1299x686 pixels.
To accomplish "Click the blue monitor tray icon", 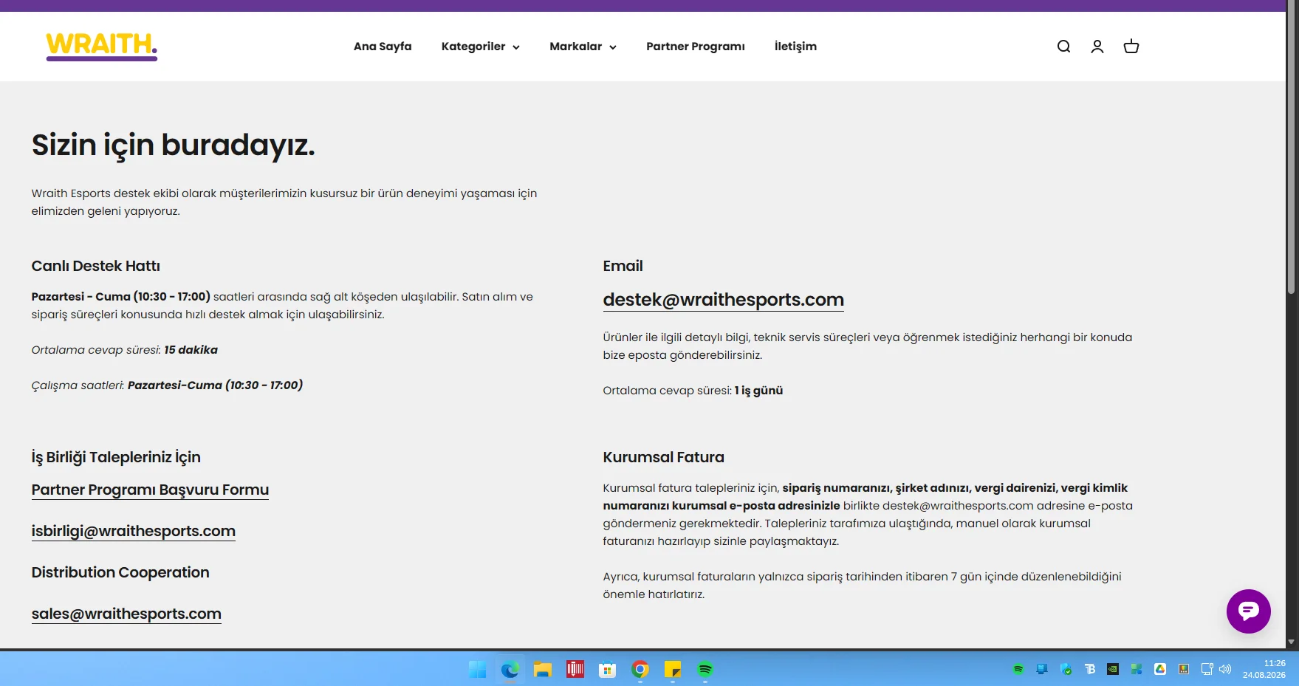I will click(x=1042, y=669).
